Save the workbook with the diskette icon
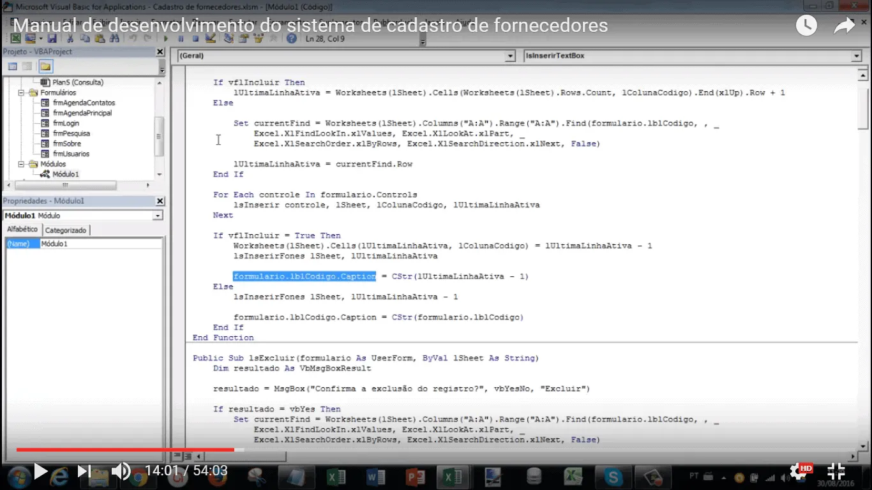This screenshot has width=872, height=490. pos(52,39)
